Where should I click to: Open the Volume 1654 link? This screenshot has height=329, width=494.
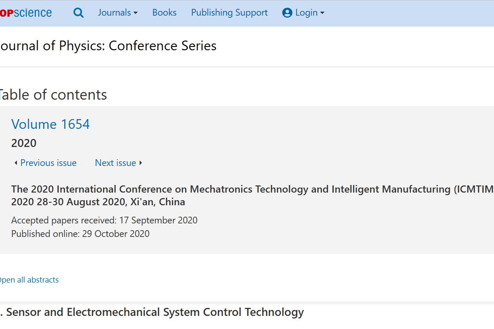tap(51, 124)
